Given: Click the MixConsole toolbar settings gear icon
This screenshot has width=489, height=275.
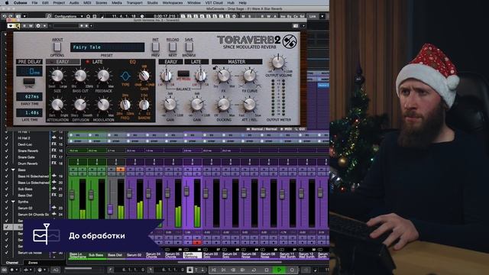Looking at the screenshot, I should (x=235, y=16).
